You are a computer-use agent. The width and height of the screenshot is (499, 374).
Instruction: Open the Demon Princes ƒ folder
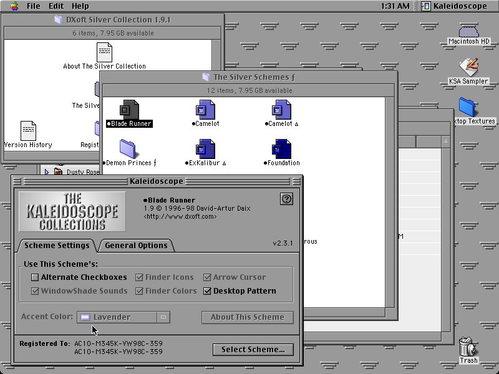pyautogui.click(x=128, y=149)
